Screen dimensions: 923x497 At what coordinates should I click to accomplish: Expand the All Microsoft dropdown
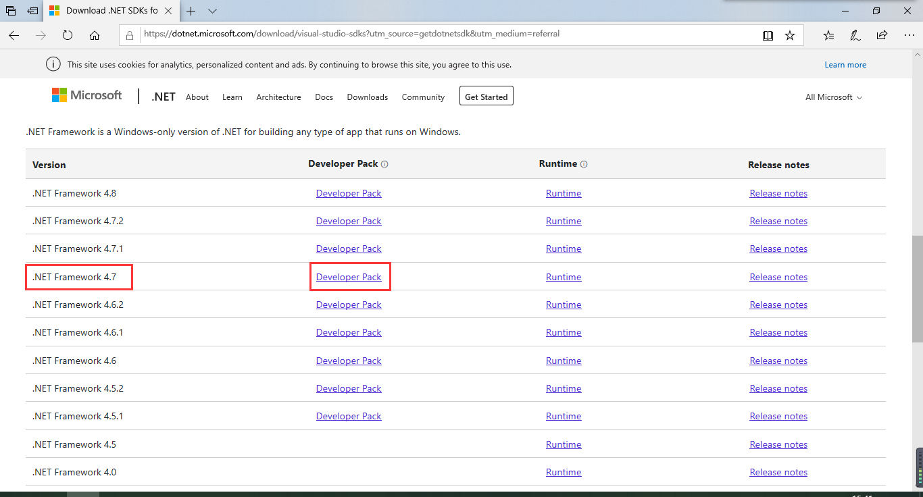point(834,97)
